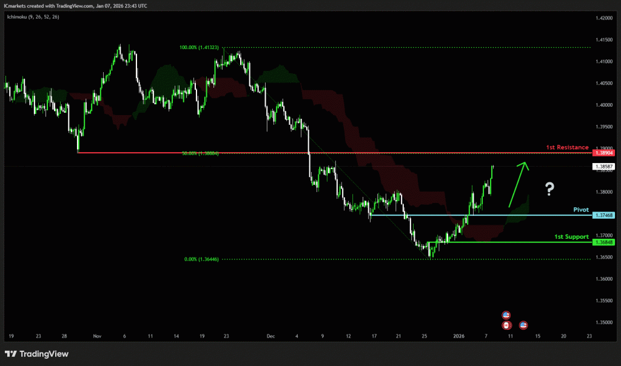Click the 1st Resistance label
621x366 pixels.
coord(567,147)
